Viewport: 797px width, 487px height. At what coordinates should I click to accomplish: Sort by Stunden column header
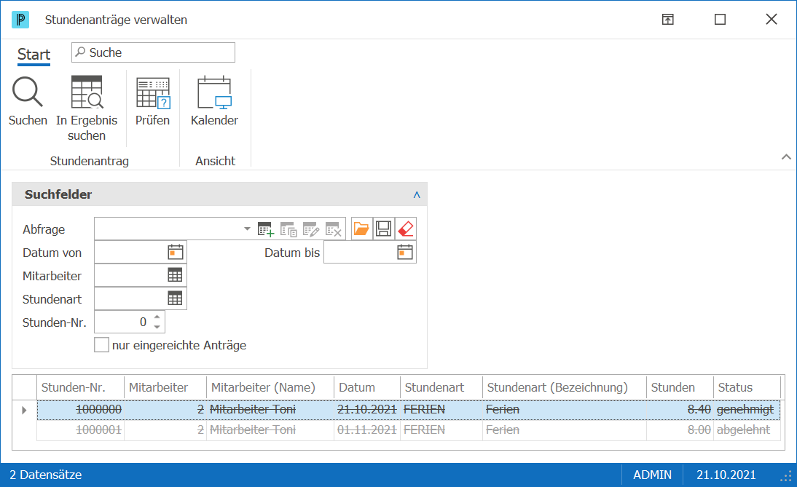(x=680, y=387)
